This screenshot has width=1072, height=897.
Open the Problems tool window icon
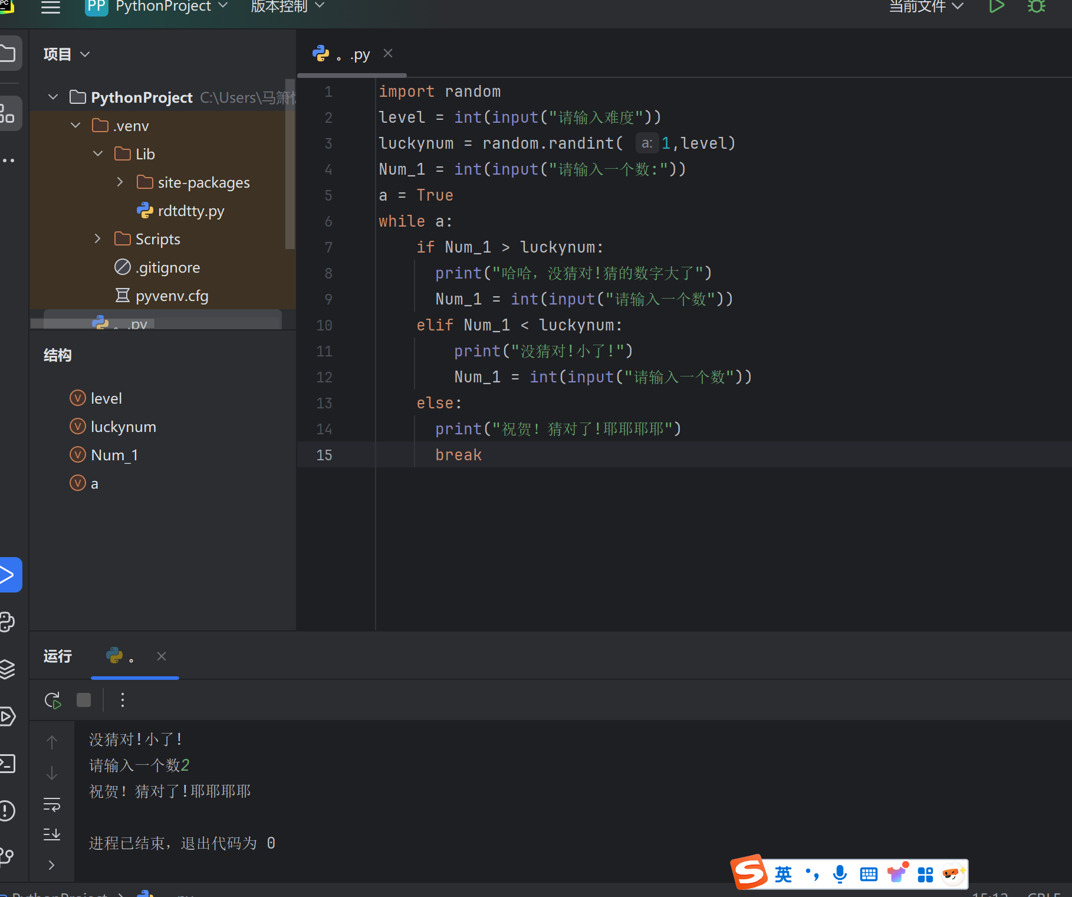tap(7, 810)
